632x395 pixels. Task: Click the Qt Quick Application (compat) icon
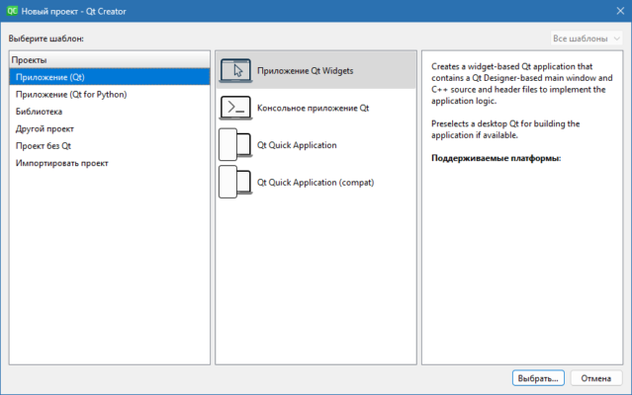[235, 182]
